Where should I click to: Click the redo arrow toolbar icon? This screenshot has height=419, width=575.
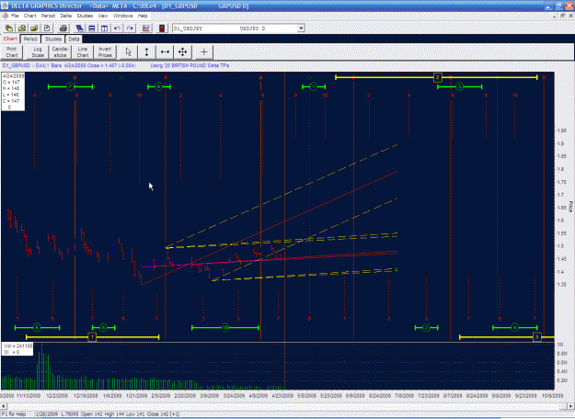point(130,28)
